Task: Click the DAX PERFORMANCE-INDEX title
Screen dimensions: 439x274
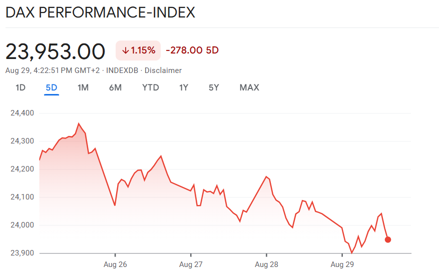Action: pos(100,12)
